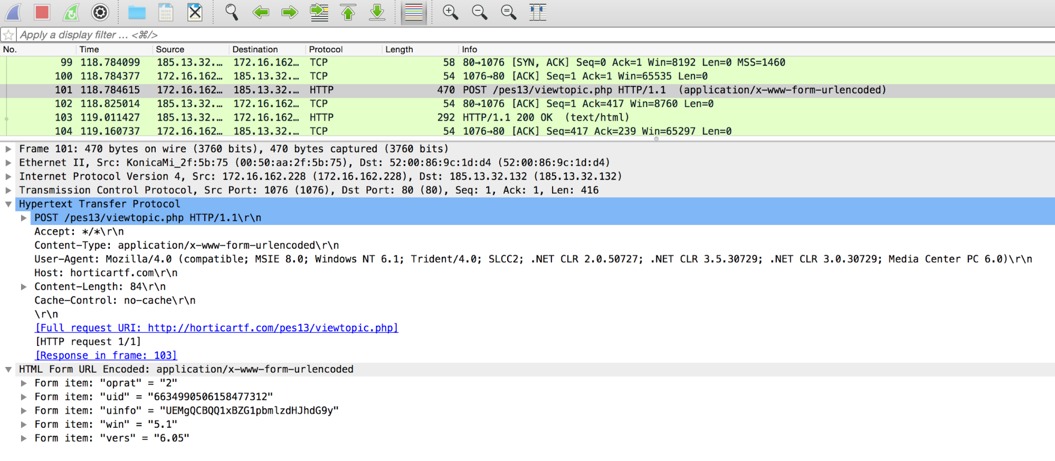The image size is (1055, 461).
Task: Restart the current capture
Action: [x=71, y=12]
